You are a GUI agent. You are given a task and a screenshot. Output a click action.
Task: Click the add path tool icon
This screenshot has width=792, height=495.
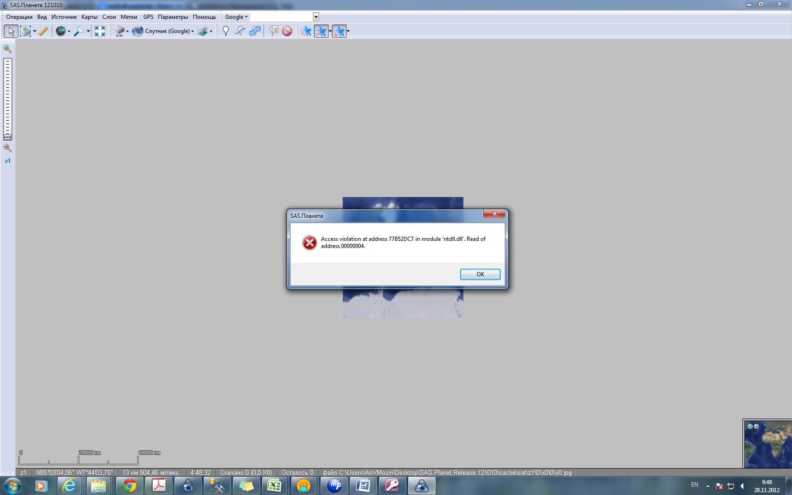pos(240,31)
